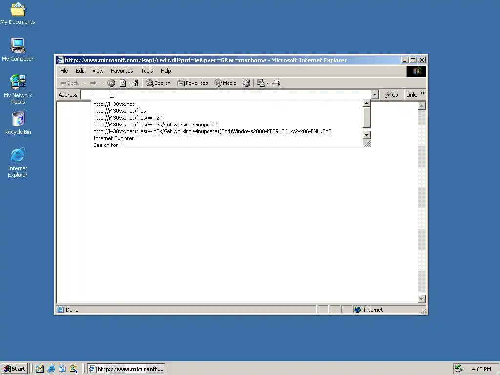Open the File menu
Image resolution: width=500 pixels, height=375 pixels.
(x=64, y=71)
